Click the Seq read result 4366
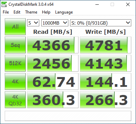The width and height of the screenshot is (136, 124). (53, 45)
